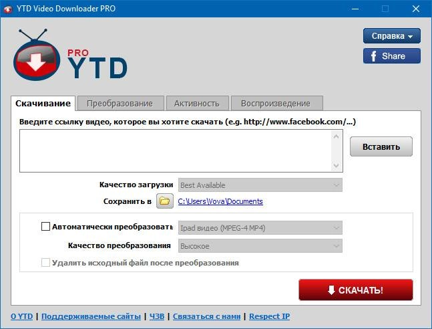Select the Скачивание tab
Viewport: 432px width, 329px height.
(x=43, y=104)
